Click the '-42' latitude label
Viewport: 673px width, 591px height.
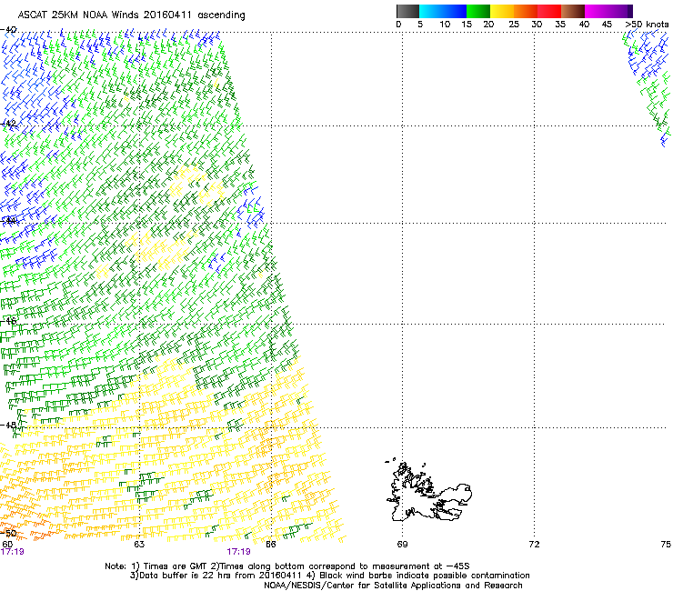(x=8, y=124)
